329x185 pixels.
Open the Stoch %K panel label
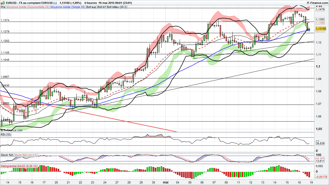tap(7, 155)
